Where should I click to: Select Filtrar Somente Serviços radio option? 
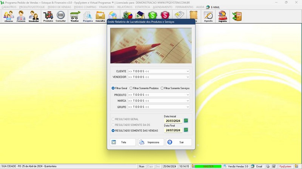pyautogui.click(x=175, y=88)
